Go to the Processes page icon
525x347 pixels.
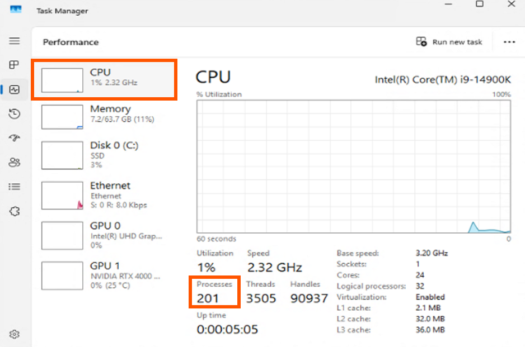coord(14,64)
